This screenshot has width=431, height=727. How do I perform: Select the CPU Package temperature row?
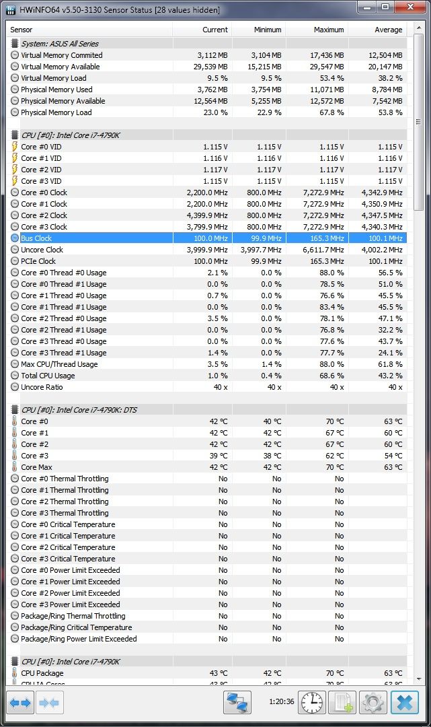206,673
